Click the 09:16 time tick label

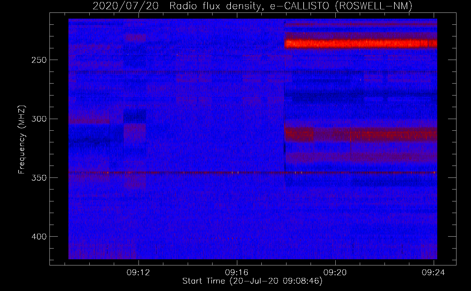(236, 272)
